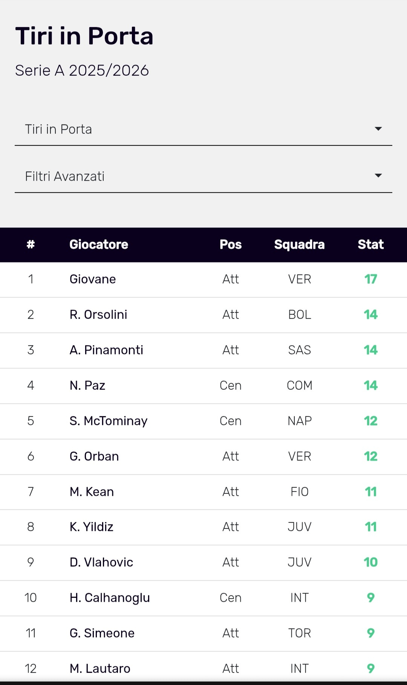Screen dimensions: 407x685
Task: Open player Giovane's row
Action: pyautogui.click(x=93, y=279)
